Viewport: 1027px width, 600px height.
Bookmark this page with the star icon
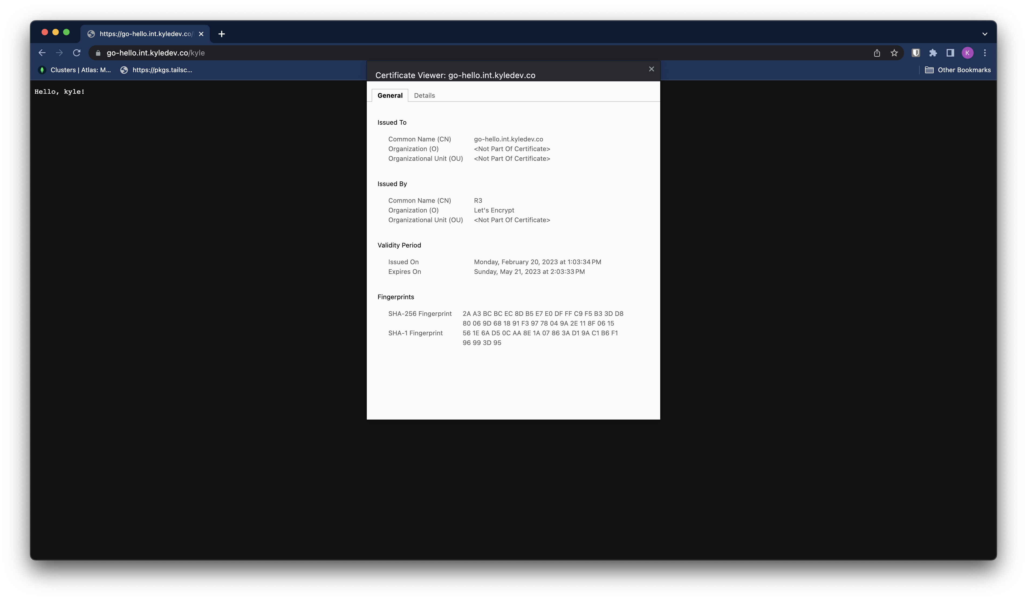[x=894, y=53]
